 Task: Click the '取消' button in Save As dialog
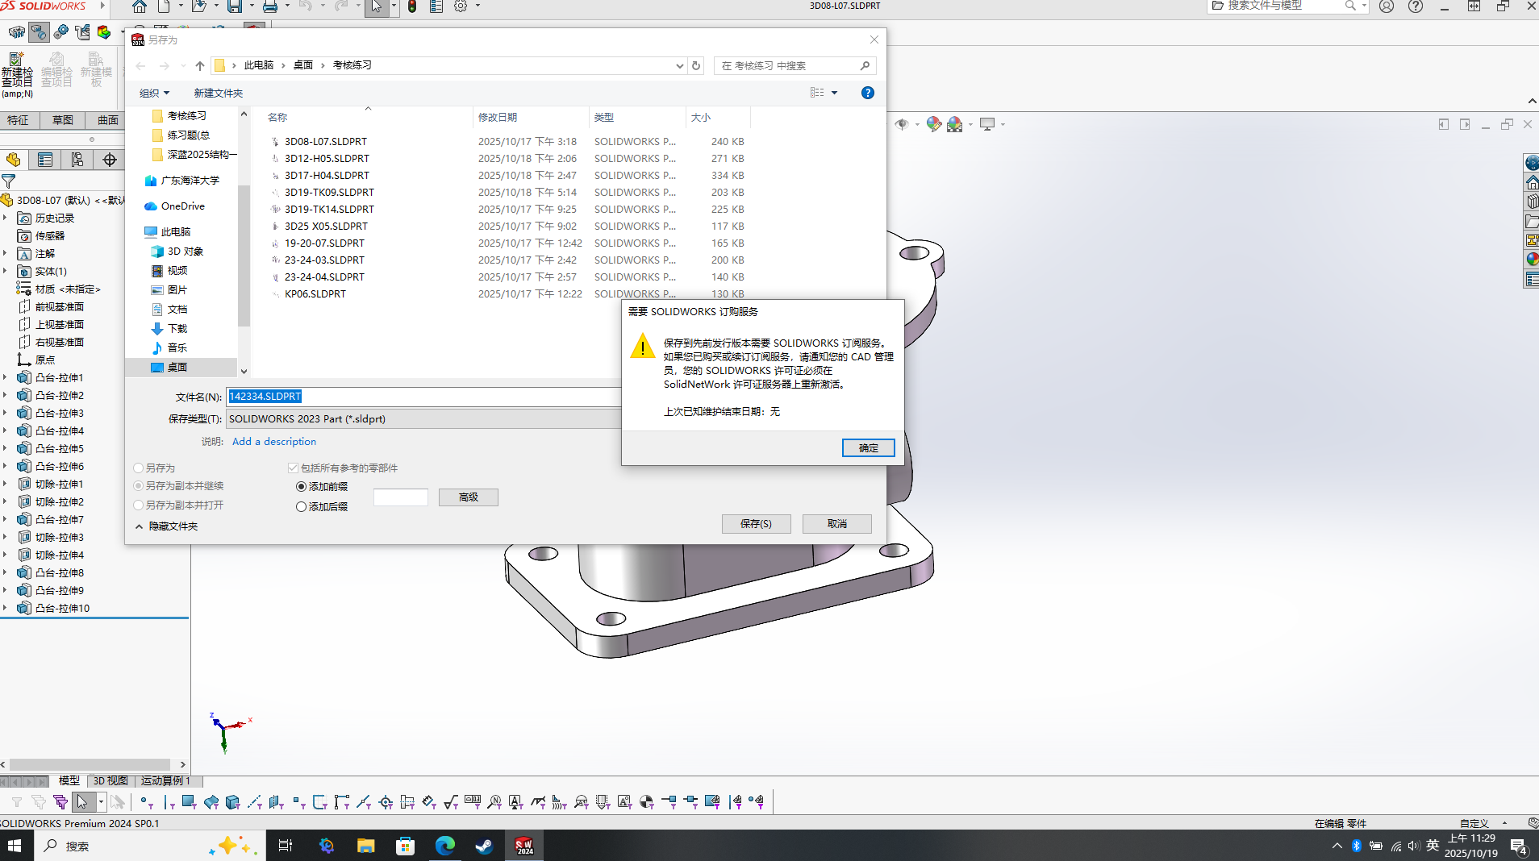[837, 524]
